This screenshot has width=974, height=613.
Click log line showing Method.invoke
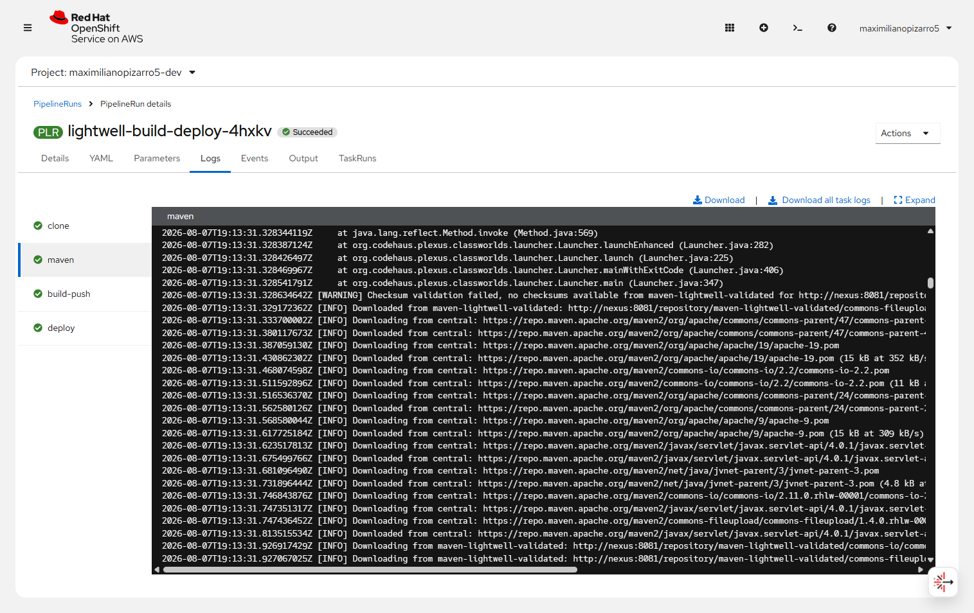point(379,233)
